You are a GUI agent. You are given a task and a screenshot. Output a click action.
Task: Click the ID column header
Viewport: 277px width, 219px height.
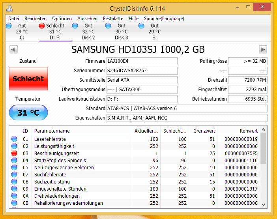pos(25,131)
